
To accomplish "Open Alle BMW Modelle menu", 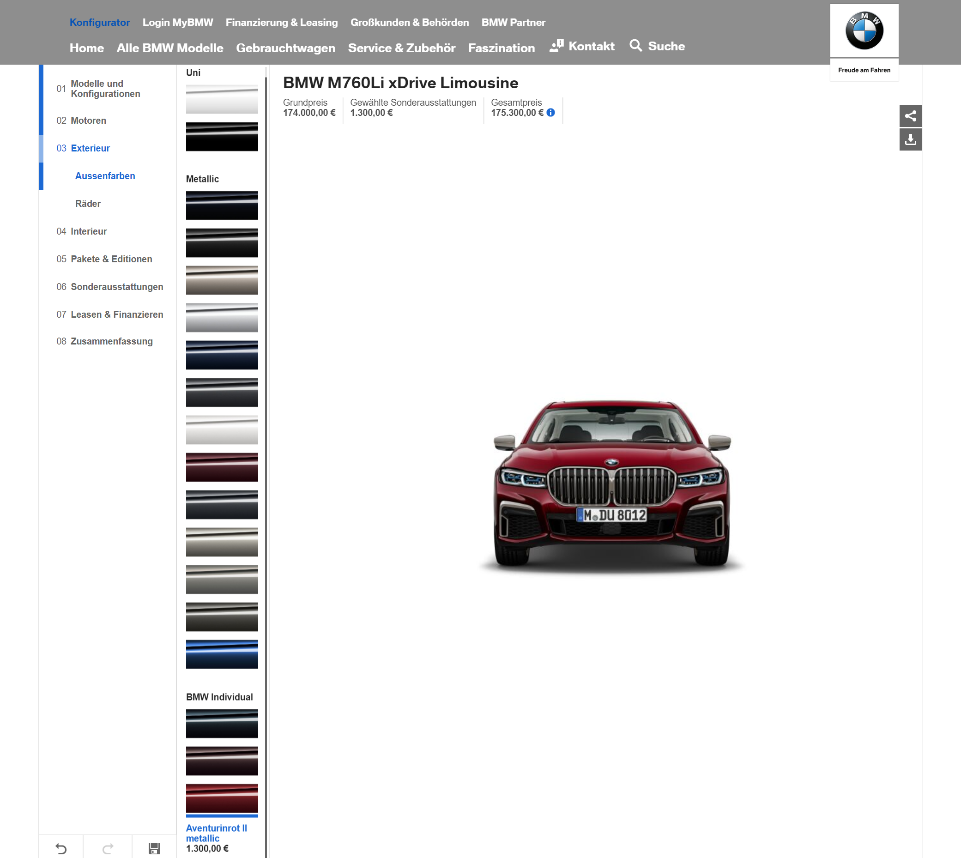I will click(170, 48).
